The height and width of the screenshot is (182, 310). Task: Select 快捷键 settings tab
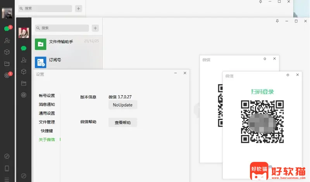[46, 131]
